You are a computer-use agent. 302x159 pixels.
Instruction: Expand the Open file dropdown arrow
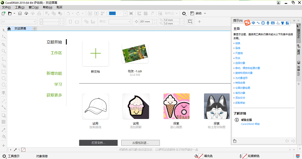[x=14, y=13]
